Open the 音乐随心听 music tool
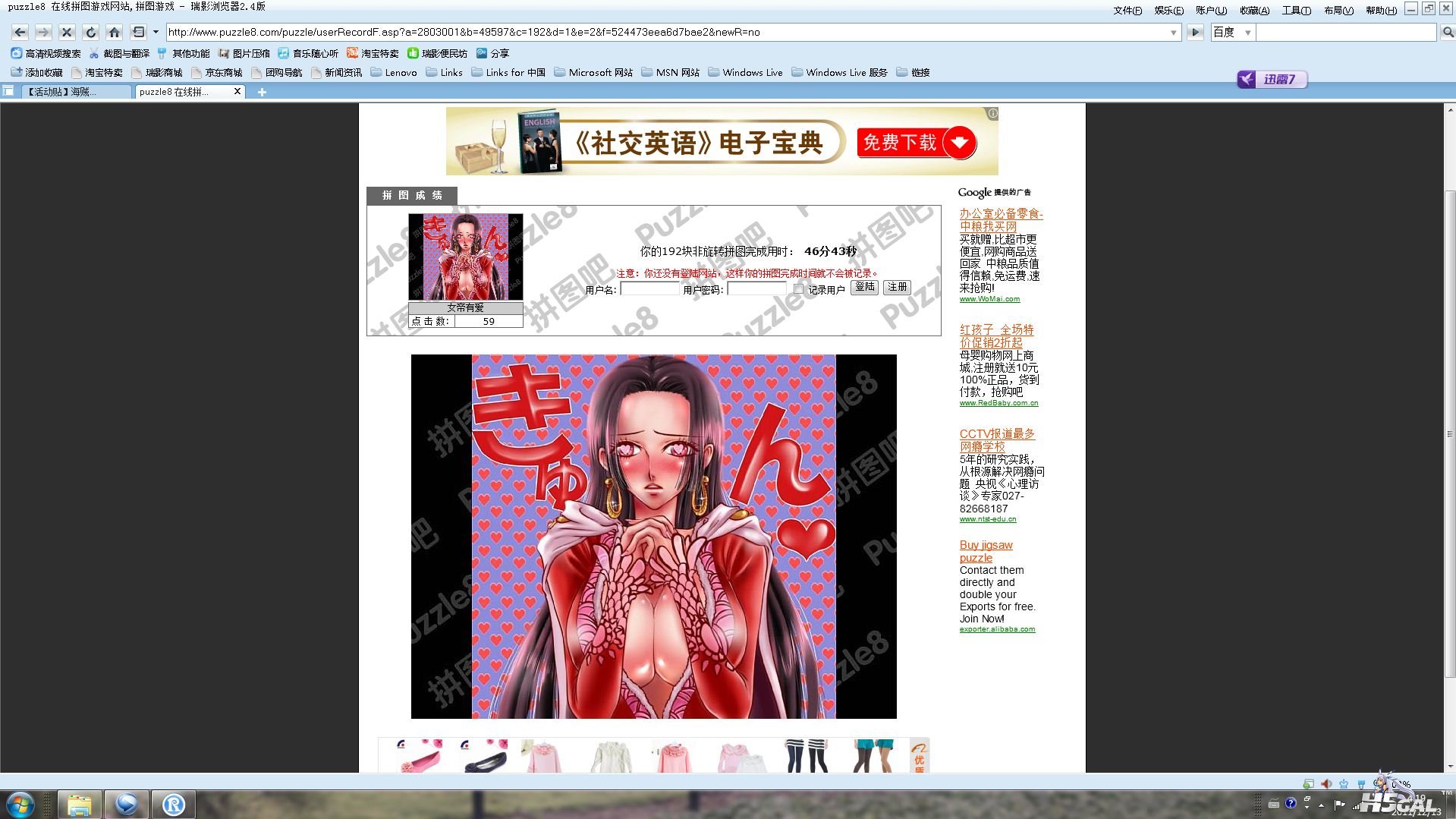Viewport: 1456px width, 819px height. click(x=308, y=53)
